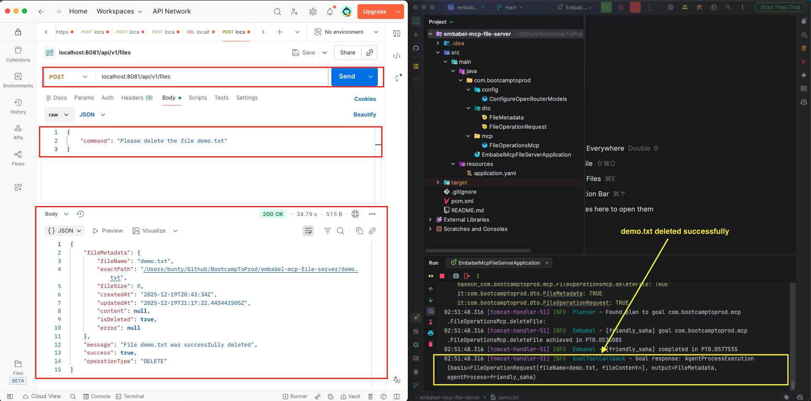The image size is (811, 401).
Task: Toggle soft-wrap in the Run console
Action: 431,312
